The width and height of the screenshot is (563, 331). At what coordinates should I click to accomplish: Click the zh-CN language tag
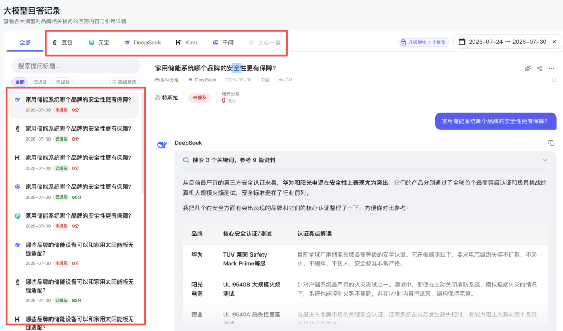click(x=285, y=80)
